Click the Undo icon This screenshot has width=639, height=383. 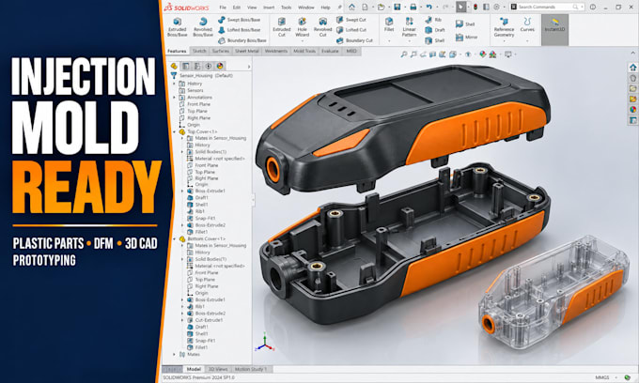coord(429,7)
